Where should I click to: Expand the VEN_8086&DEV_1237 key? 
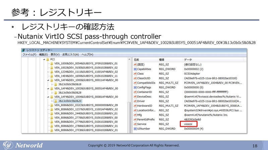pyautogui.click(x=48, y=109)
